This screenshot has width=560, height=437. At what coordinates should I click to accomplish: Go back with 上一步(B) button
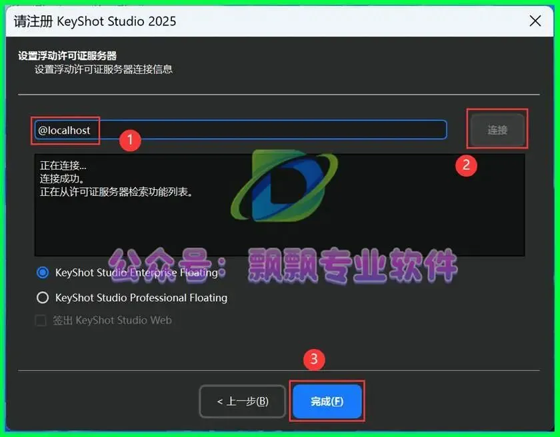243,401
